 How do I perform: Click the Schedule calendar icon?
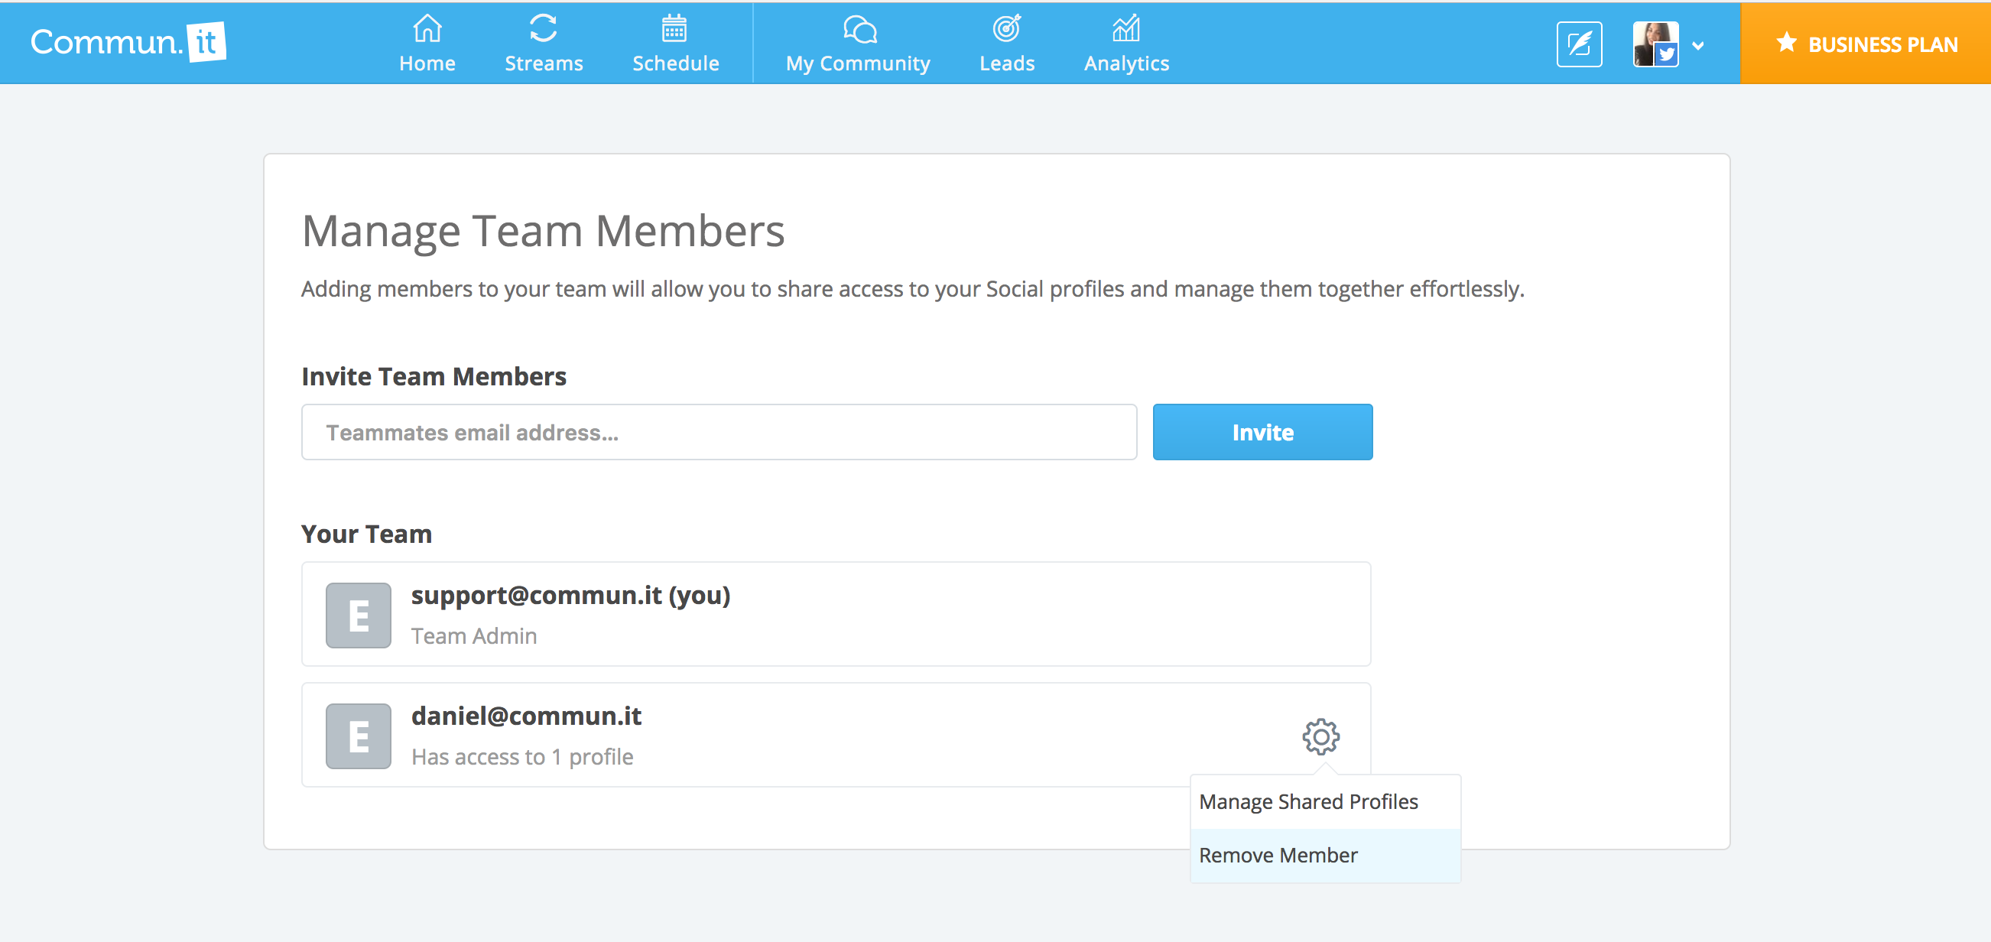point(674,28)
